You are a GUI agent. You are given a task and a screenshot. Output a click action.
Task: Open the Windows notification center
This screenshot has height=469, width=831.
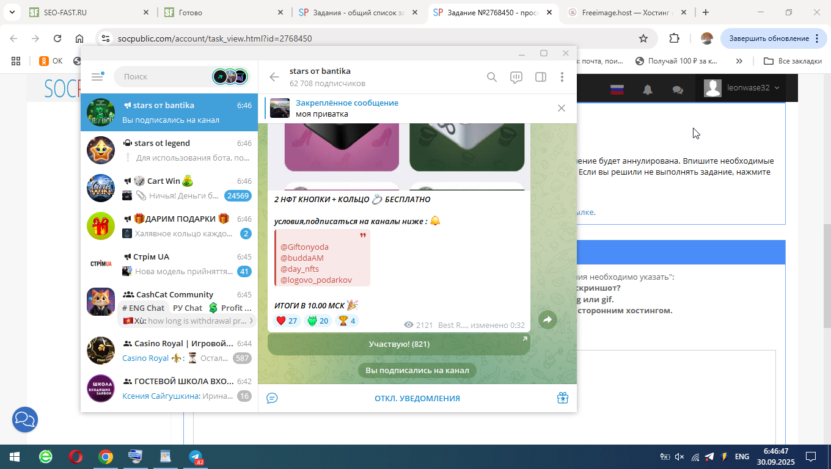[811, 456]
